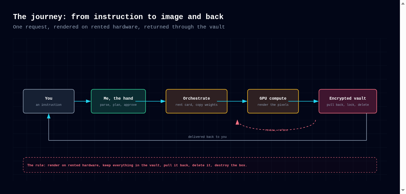Click the scrollbar up arrow
Viewport: 406px width, 194px height.
pos(403,4)
